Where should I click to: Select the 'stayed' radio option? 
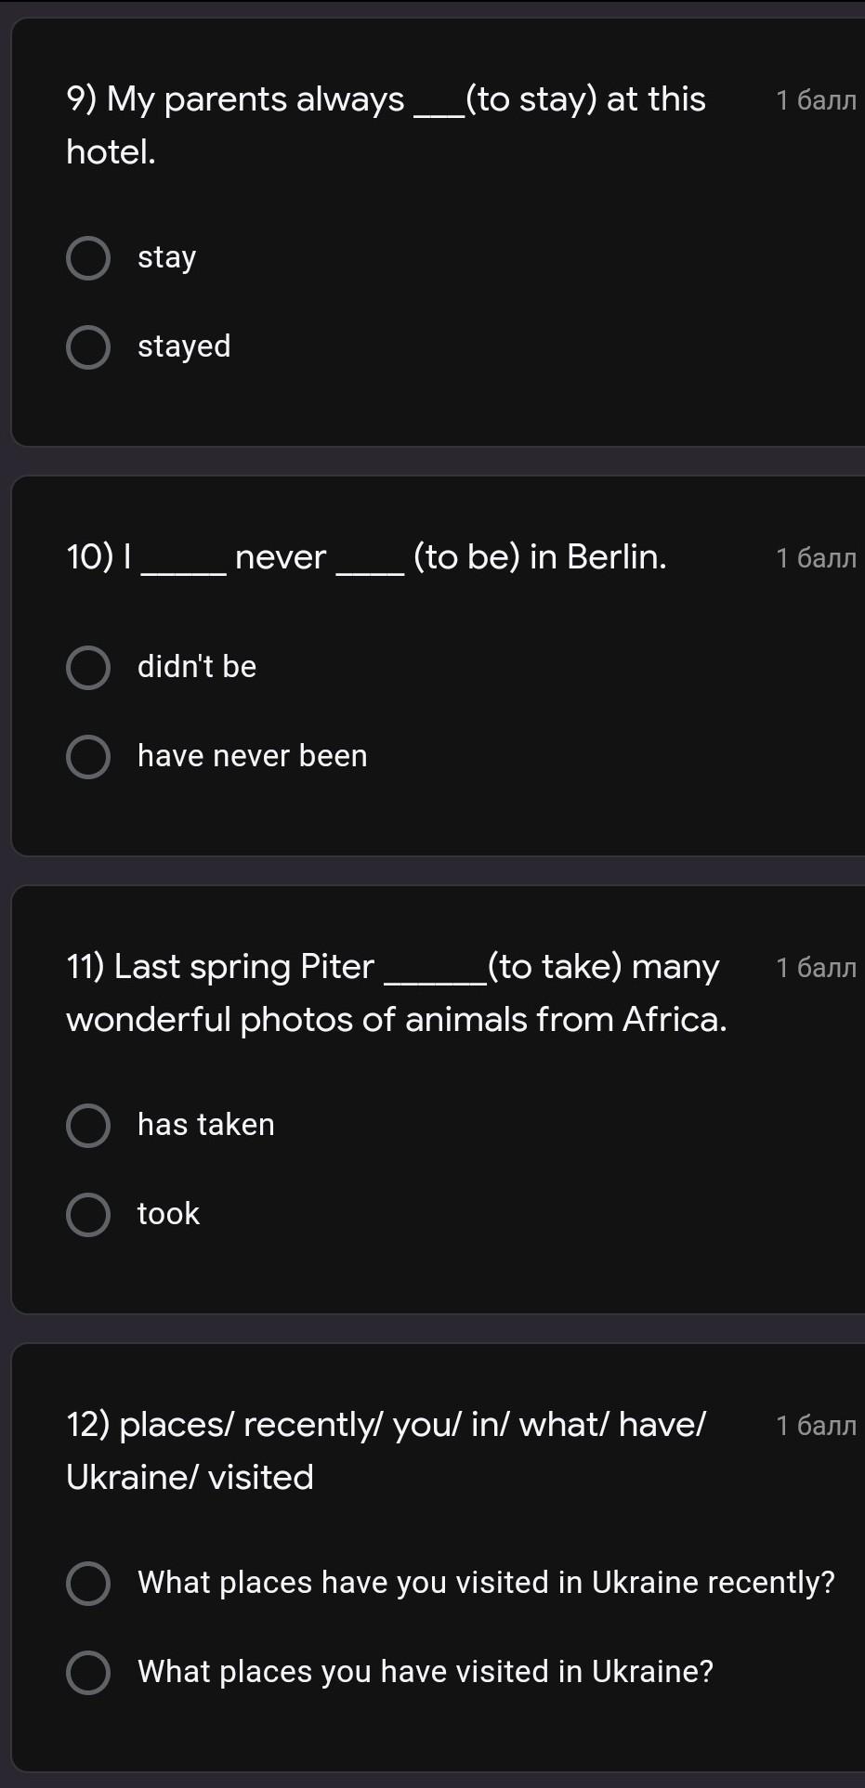click(88, 347)
